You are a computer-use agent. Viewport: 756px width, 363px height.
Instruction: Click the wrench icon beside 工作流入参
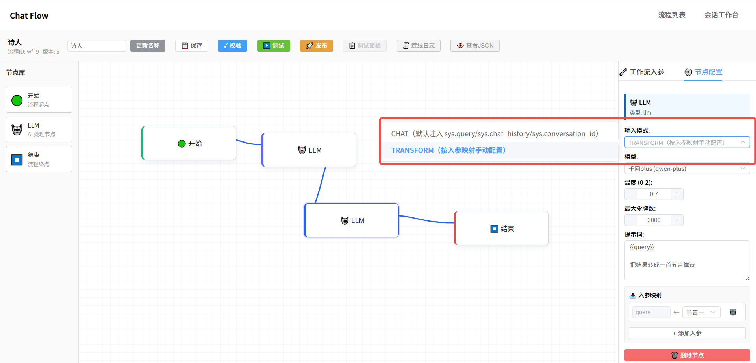(x=623, y=72)
